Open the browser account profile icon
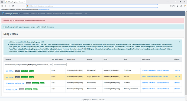187x101 pixels. pyautogui.click(x=178, y=6)
